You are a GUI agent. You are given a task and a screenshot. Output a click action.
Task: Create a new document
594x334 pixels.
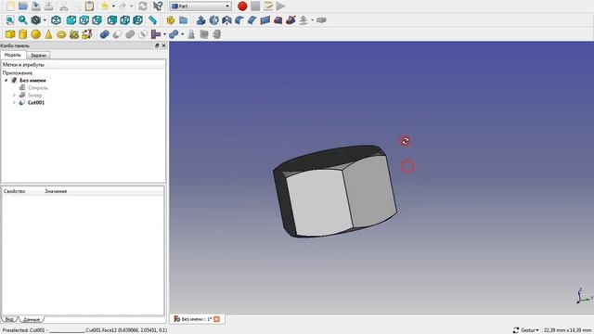click(x=10, y=6)
